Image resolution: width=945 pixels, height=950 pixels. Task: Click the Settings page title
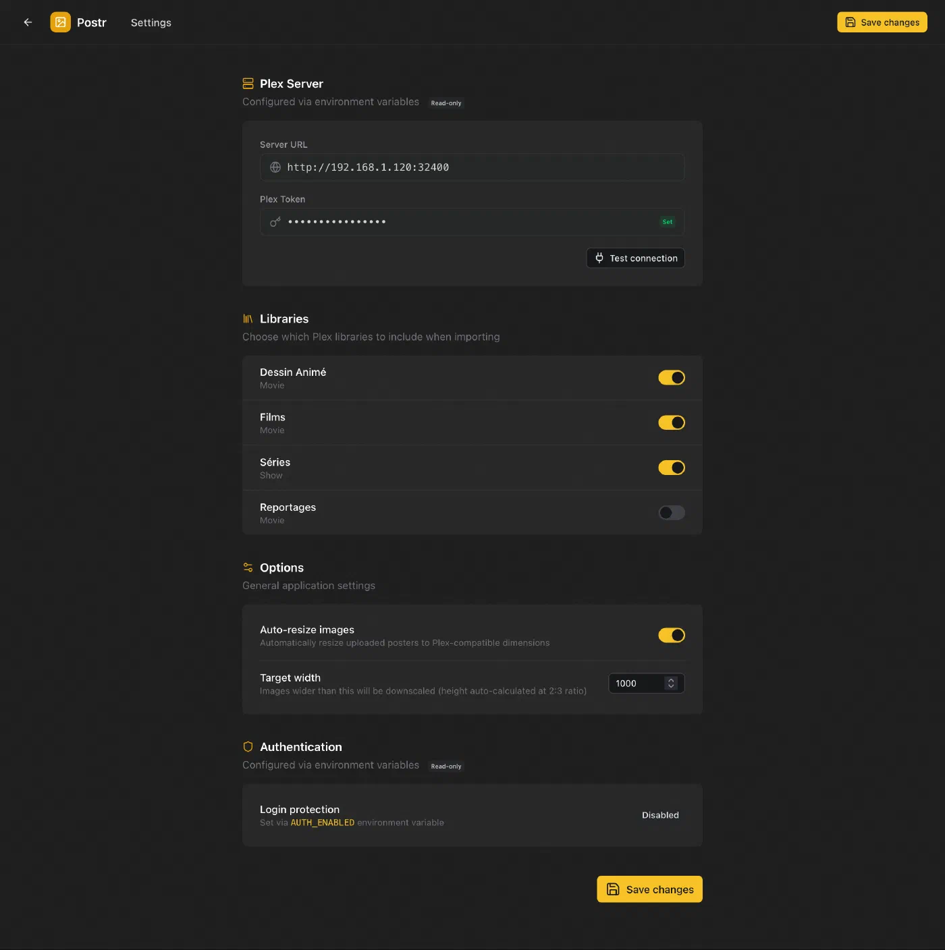(x=151, y=23)
